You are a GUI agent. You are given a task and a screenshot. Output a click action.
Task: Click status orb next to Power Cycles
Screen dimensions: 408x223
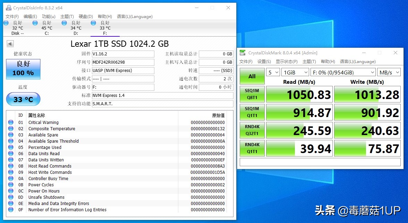click(x=11, y=185)
